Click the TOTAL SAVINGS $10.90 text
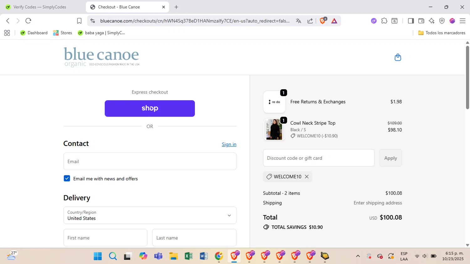470x264 pixels. (297, 227)
